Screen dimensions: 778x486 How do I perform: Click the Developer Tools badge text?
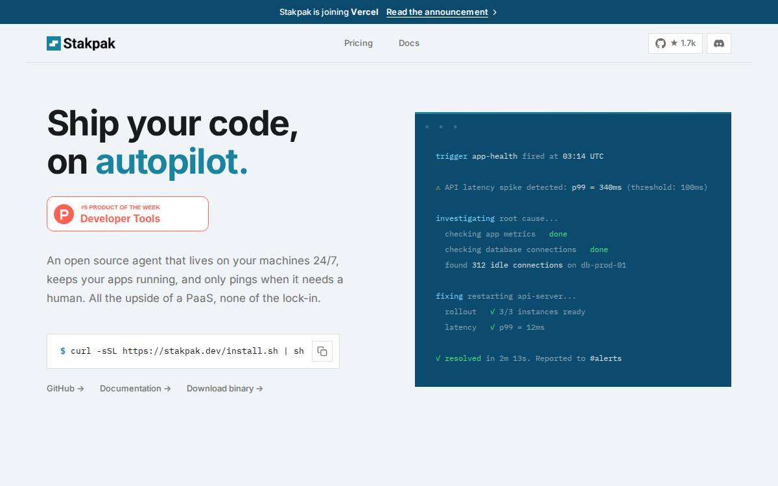click(120, 219)
